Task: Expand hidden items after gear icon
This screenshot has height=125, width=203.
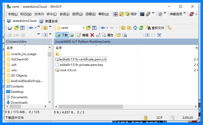Action: (165, 13)
